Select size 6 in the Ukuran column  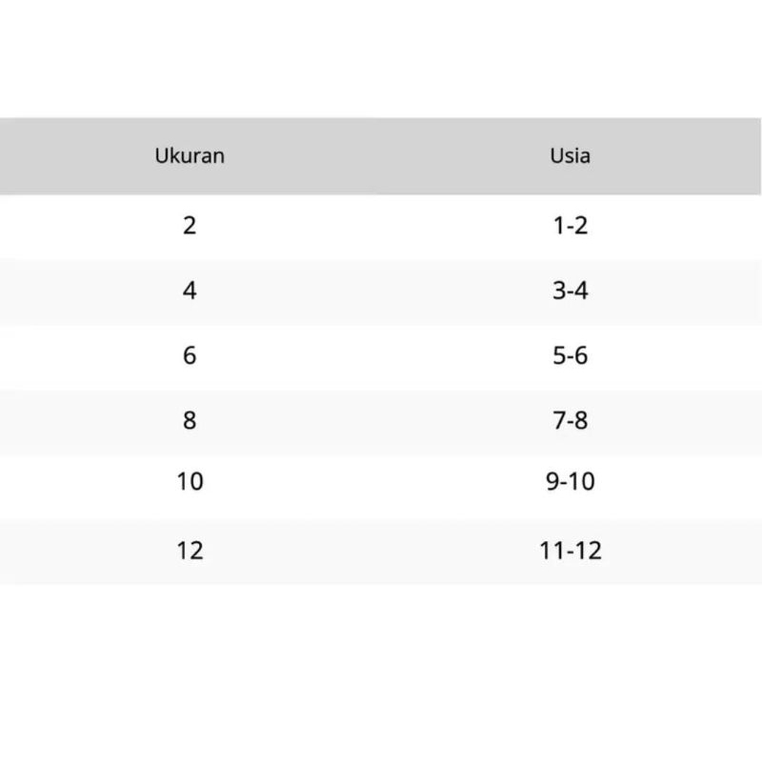click(190, 355)
